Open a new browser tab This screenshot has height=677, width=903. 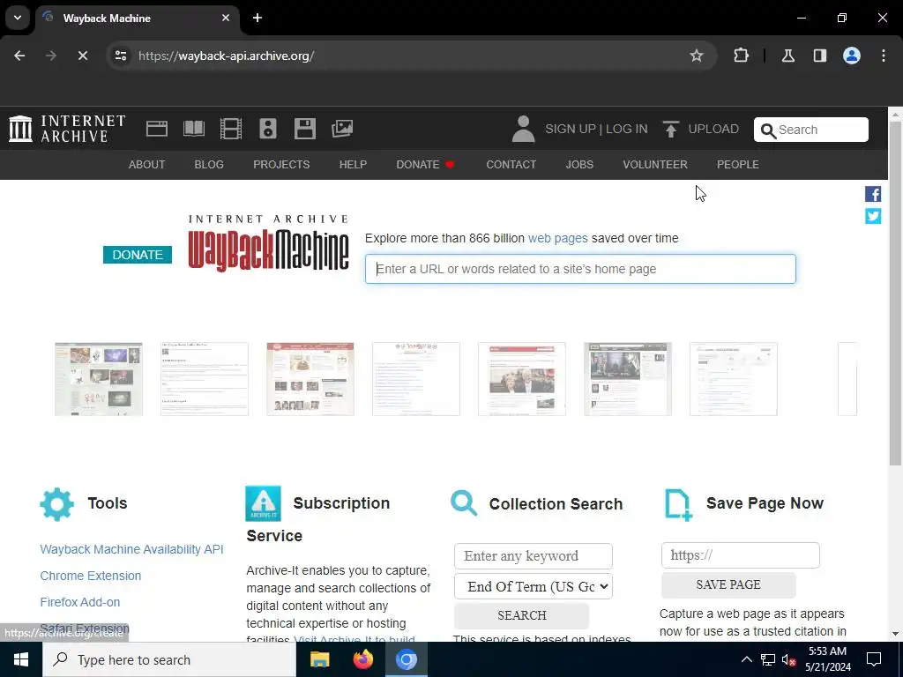pyautogui.click(x=257, y=18)
